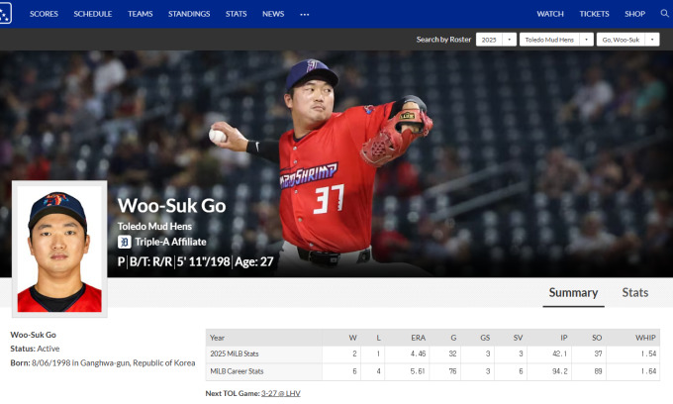Screen dimensions: 673x404
Task: Expand the 2025 season dropdown
Action: click(495, 40)
